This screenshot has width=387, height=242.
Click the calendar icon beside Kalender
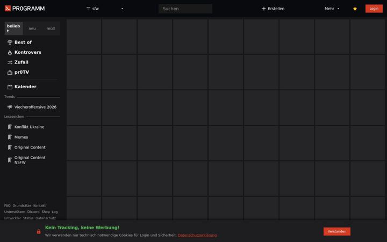[x=10, y=87]
